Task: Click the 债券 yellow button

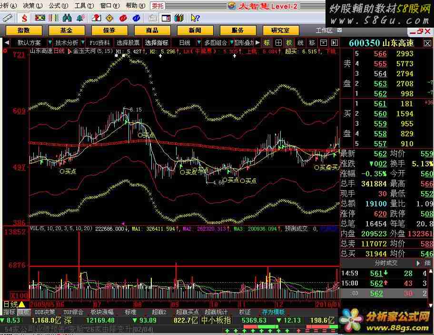Action: (x=109, y=30)
